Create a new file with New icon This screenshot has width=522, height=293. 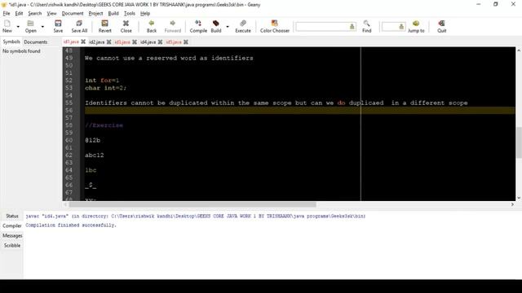pos(7,26)
